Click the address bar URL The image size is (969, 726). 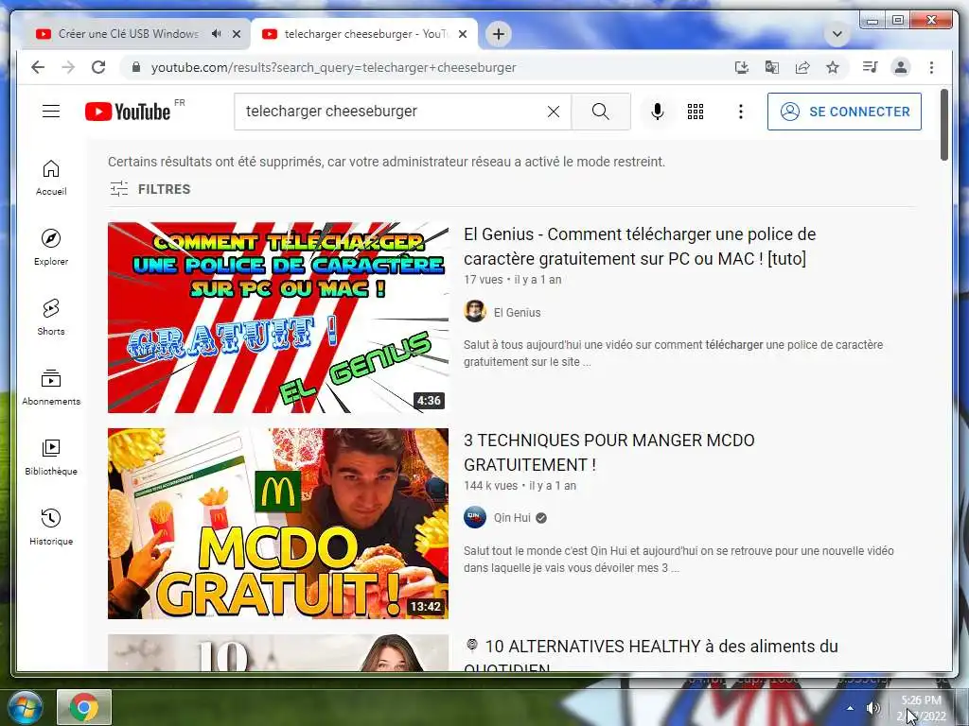(x=334, y=67)
